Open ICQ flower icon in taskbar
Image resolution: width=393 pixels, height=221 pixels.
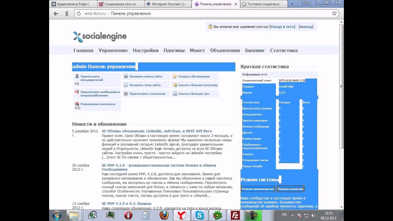pyautogui.click(x=218, y=215)
